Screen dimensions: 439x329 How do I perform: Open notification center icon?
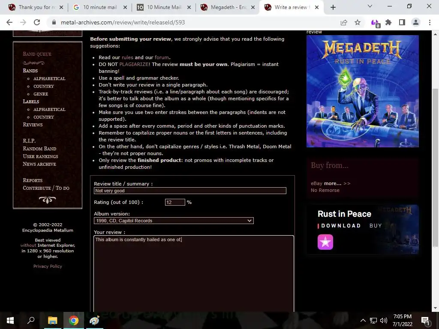click(x=425, y=320)
